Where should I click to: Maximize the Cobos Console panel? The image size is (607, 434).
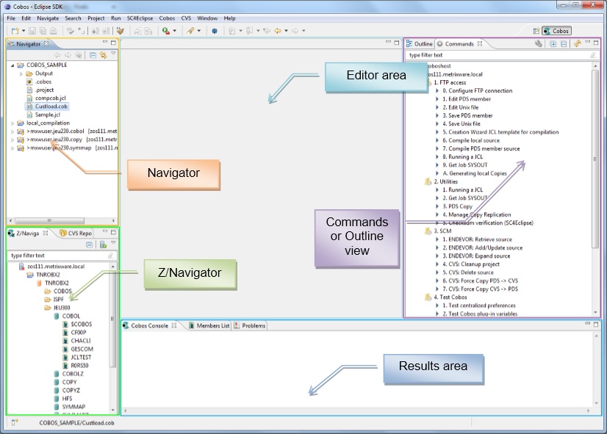pyautogui.click(x=596, y=324)
